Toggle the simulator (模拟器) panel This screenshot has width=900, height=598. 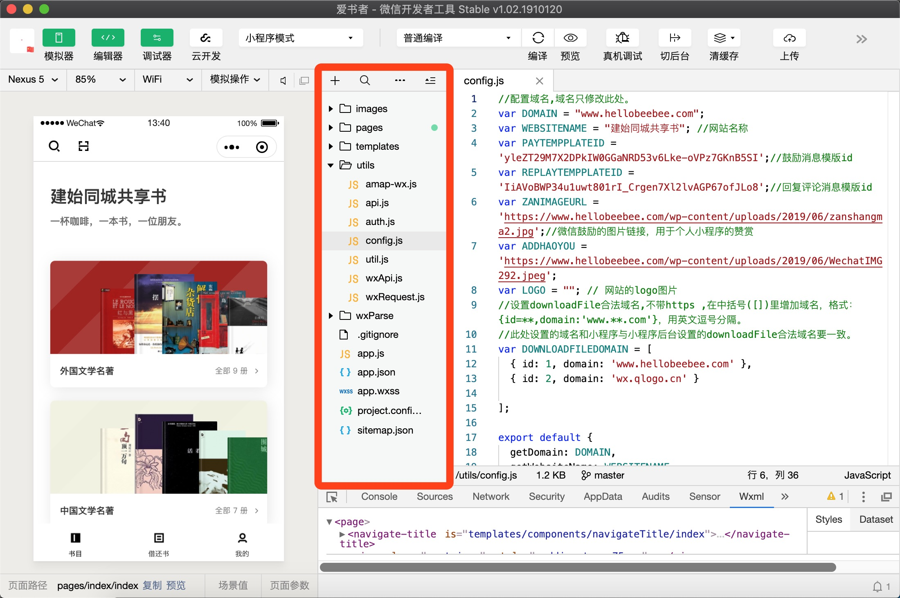[59, 38]
